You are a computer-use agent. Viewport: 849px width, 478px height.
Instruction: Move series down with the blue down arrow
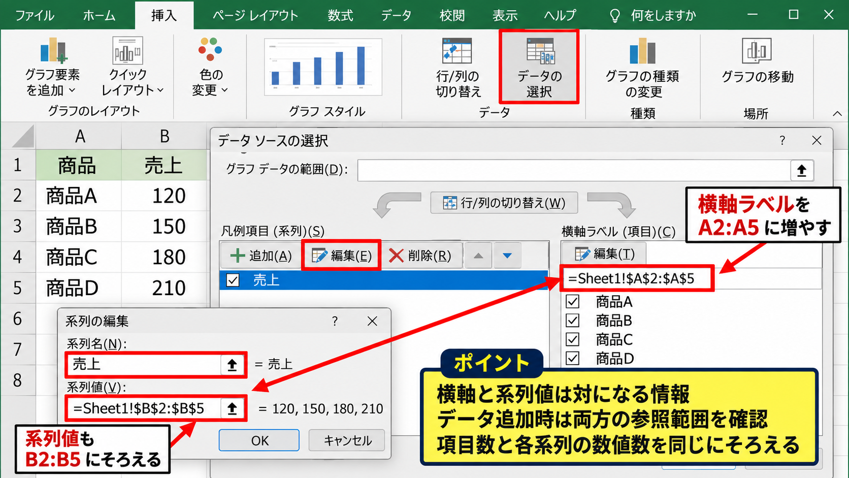point(507,256)
